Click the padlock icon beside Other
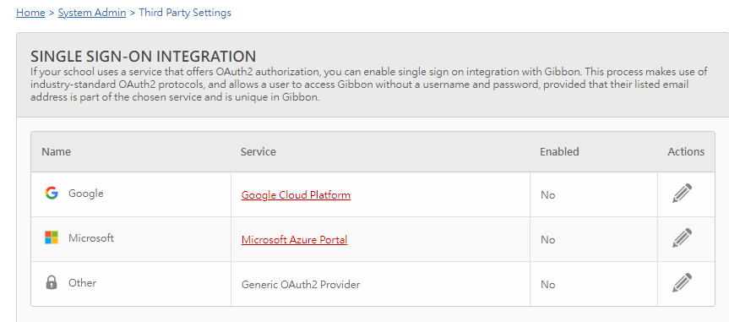729x322 pixels. [x=52, y=282]
